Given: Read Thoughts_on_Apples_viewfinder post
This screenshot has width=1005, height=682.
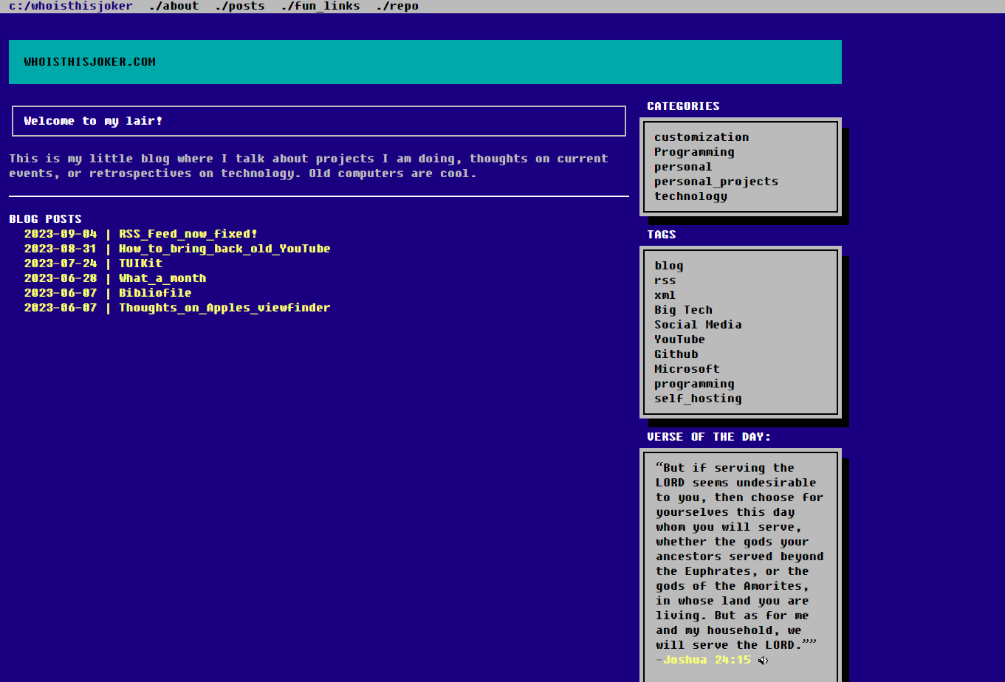Looking at the screenshot, I should pos(224,308).
